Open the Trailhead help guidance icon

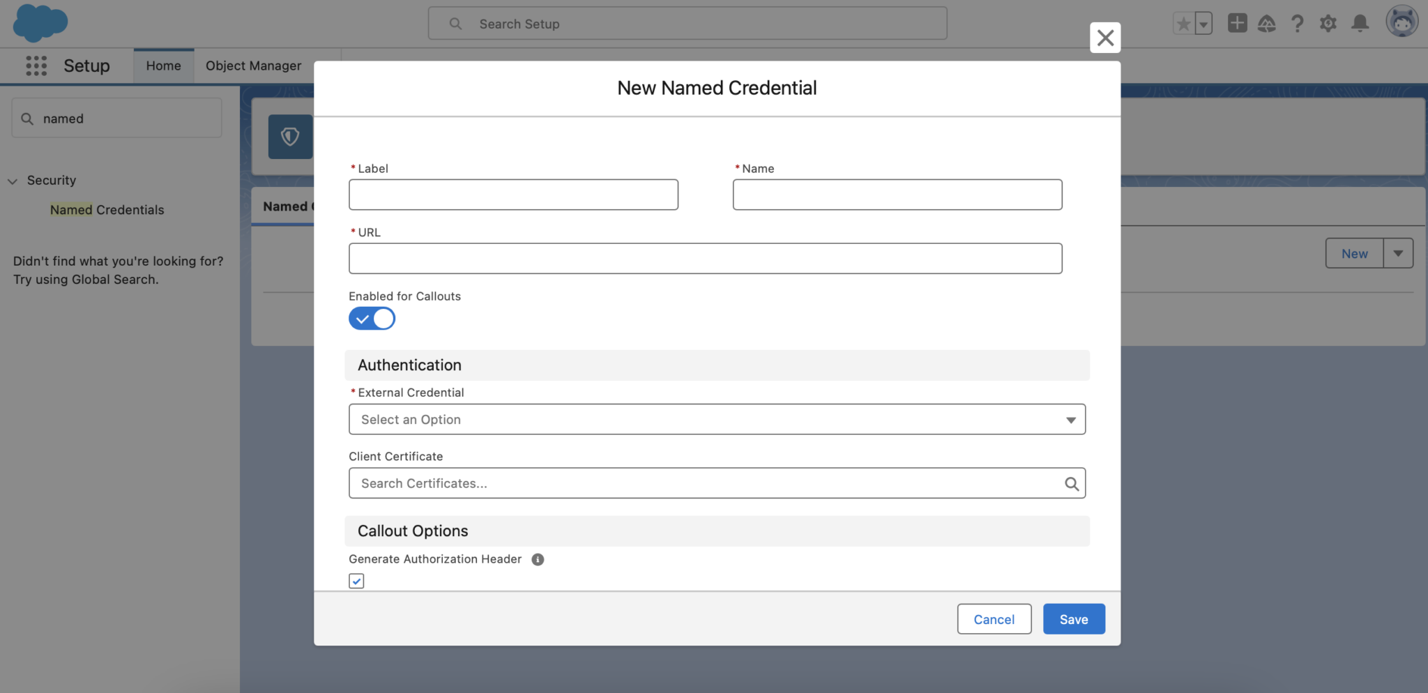(x=1268, y=23)
